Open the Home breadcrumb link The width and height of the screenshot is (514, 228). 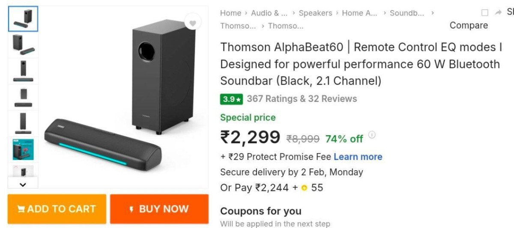pyautogui.click(x=230, y=13)
